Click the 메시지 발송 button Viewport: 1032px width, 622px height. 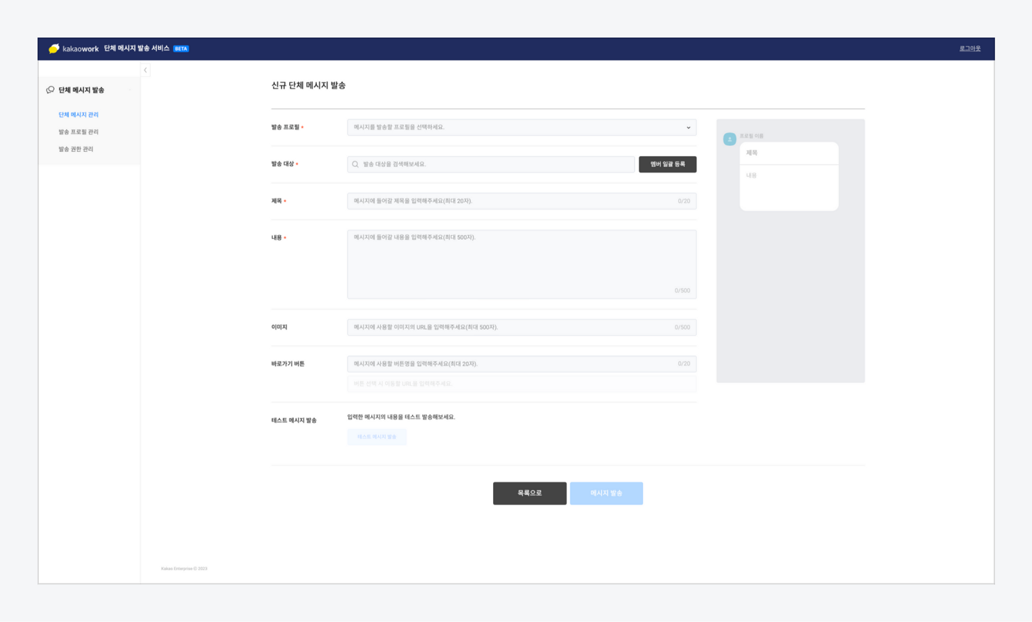[606, 493]
